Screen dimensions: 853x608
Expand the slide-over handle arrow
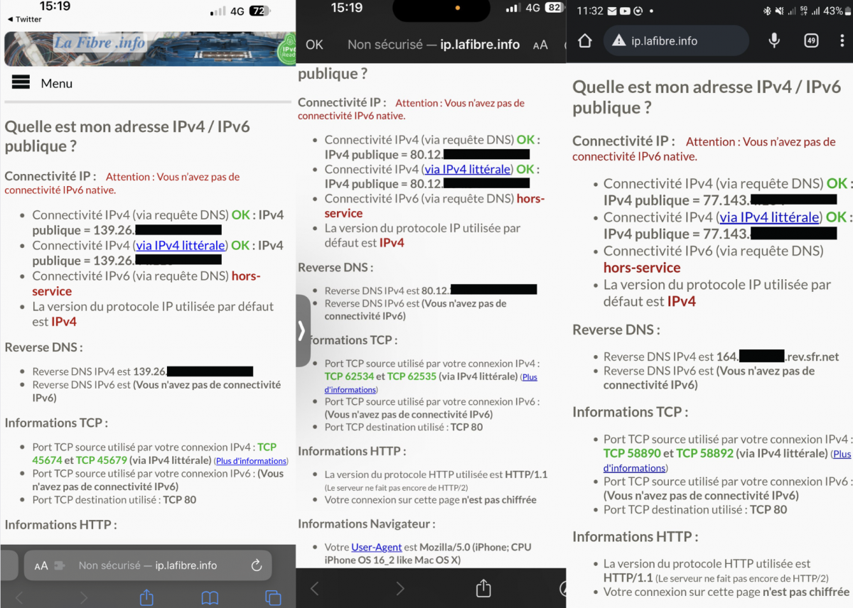click(302, 330)
